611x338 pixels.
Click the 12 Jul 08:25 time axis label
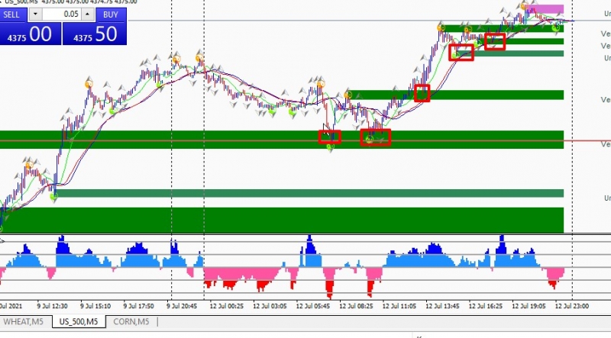356,306
